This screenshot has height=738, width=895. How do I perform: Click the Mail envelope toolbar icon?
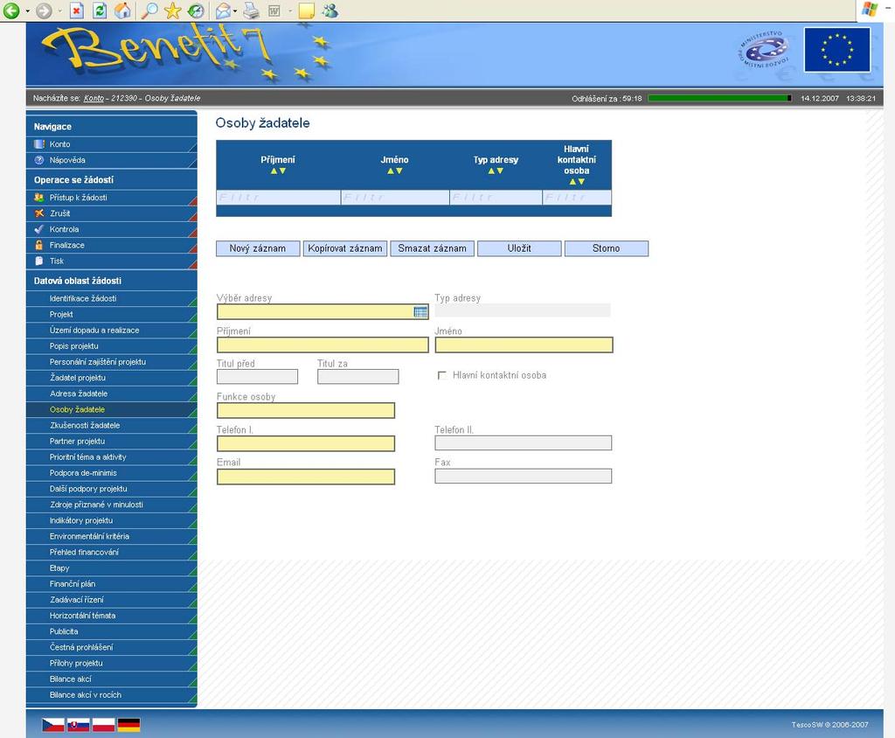pyautogui.click(x=223, y=10)
